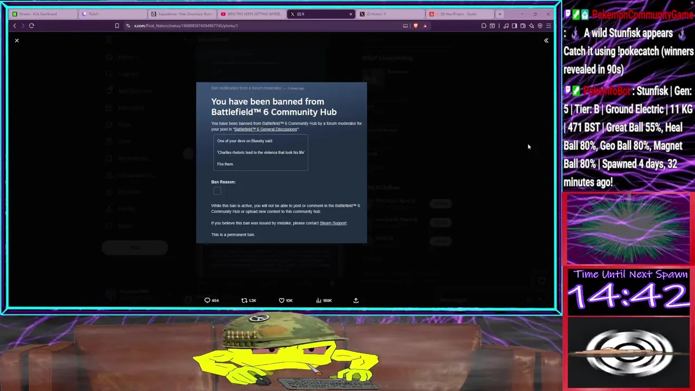The image size is (695, 391).
Task: Switch to the Home / X tab
Action: 390,14
